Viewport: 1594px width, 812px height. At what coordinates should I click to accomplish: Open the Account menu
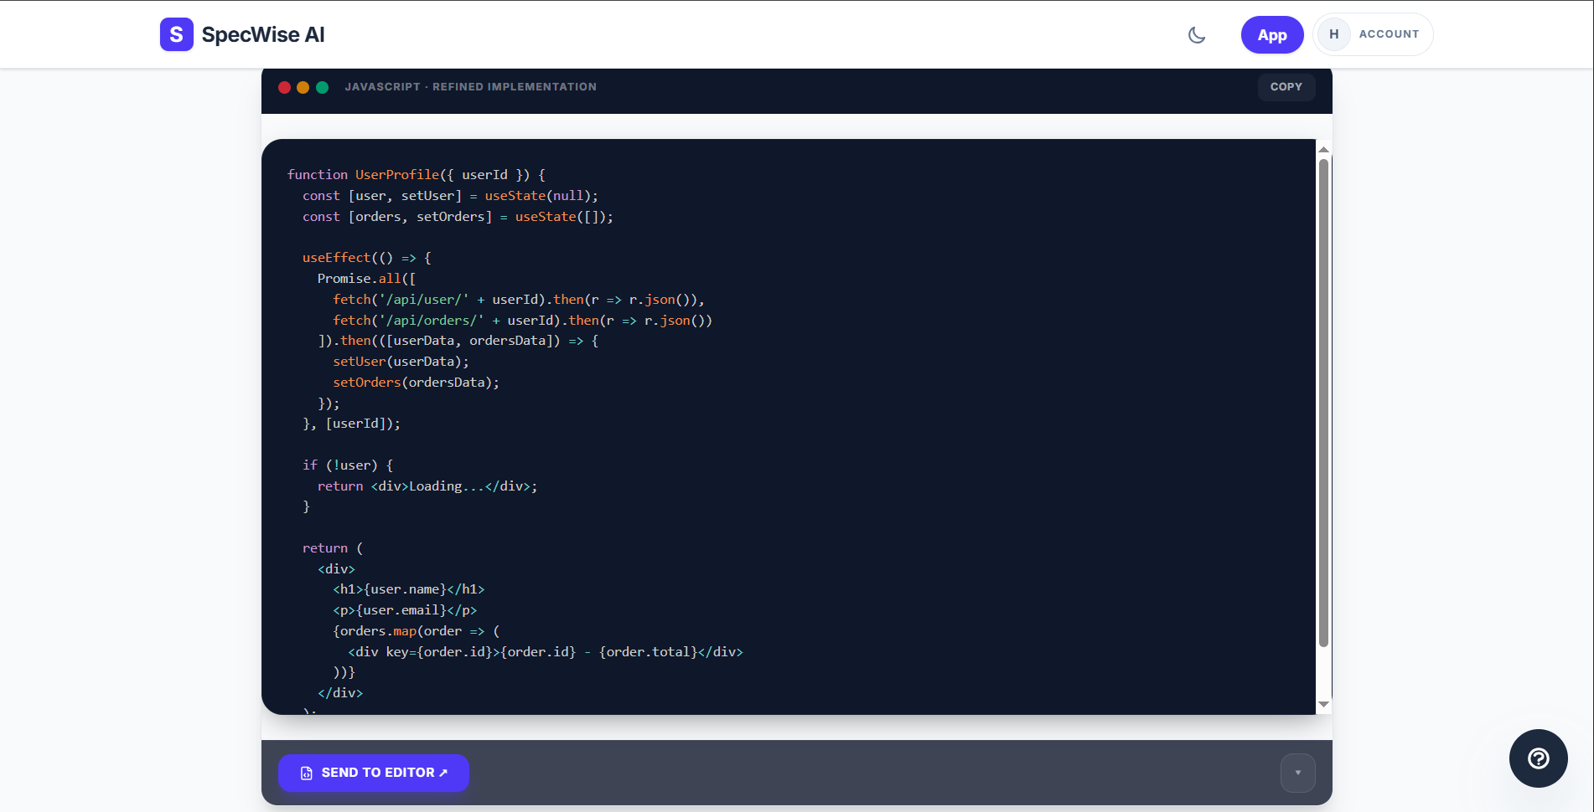click(x=1373, y=34)
